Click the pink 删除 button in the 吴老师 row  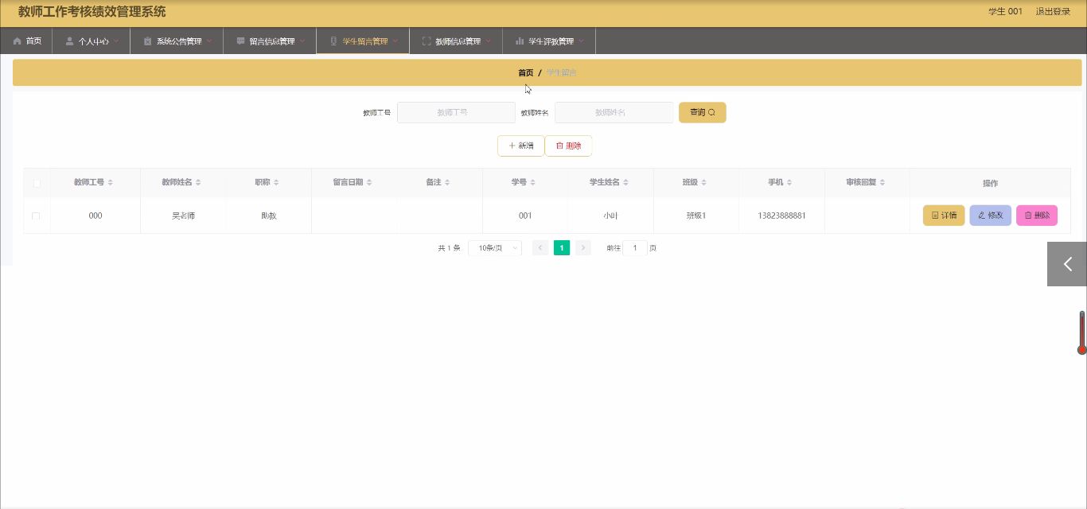[1037, 216]
